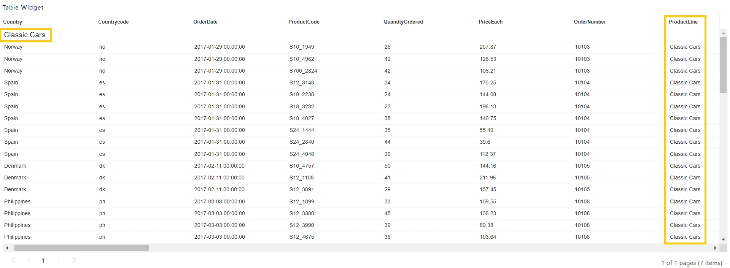Select page number 1 in pager
Screen dimensions: 730x268
point(43,260)
